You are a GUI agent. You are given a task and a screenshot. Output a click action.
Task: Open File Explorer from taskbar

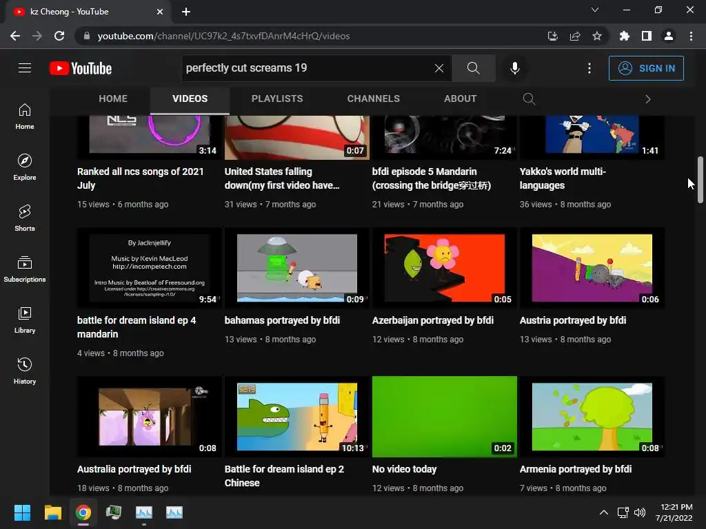point(52,512)
